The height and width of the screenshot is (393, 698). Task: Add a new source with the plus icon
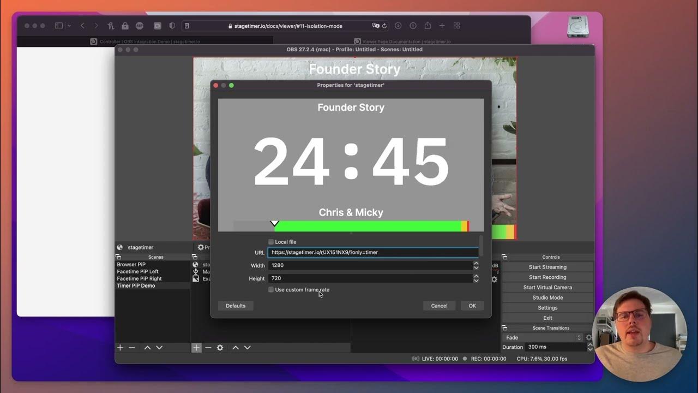[196, 348]
